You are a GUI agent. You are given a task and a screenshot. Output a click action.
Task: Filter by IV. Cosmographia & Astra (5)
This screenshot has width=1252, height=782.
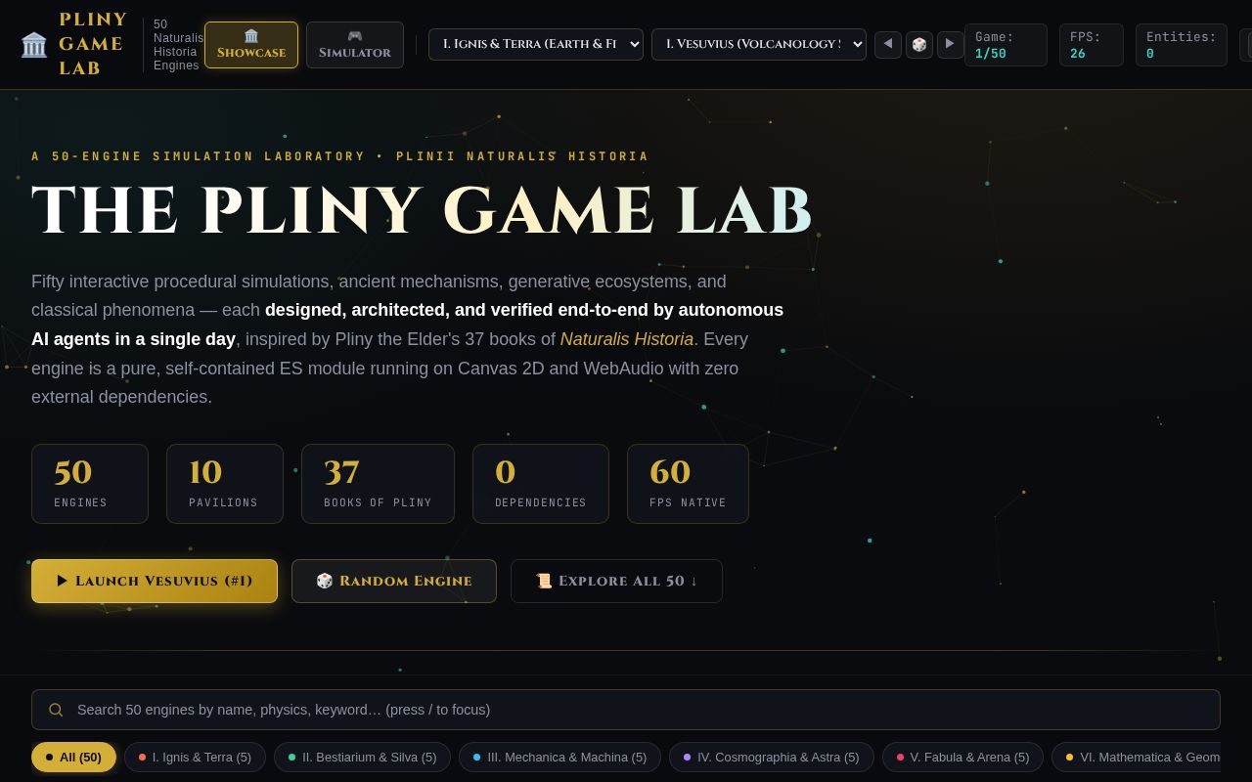click(772, 757)
